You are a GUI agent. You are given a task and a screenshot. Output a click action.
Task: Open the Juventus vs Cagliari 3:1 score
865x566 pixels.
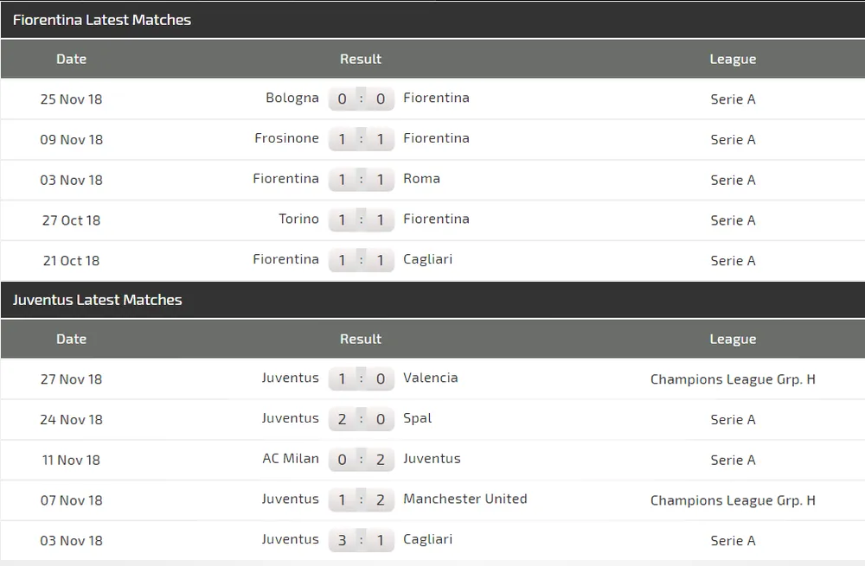(x=362, y=540)
